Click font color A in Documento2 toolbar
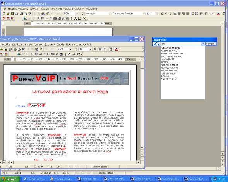 (x=218, y=14)
